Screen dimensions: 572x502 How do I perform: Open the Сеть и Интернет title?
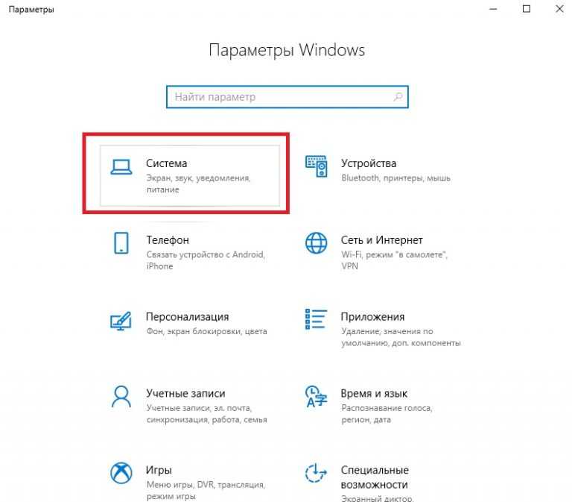(x=381, y=240)
